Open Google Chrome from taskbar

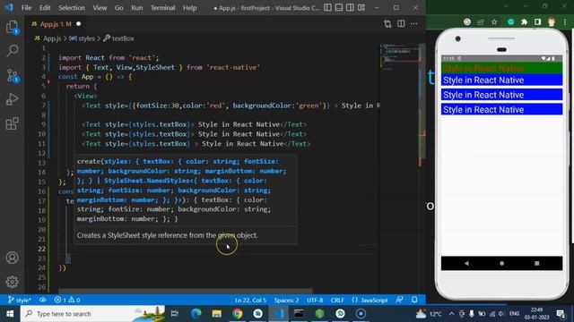tap(237, 314)
